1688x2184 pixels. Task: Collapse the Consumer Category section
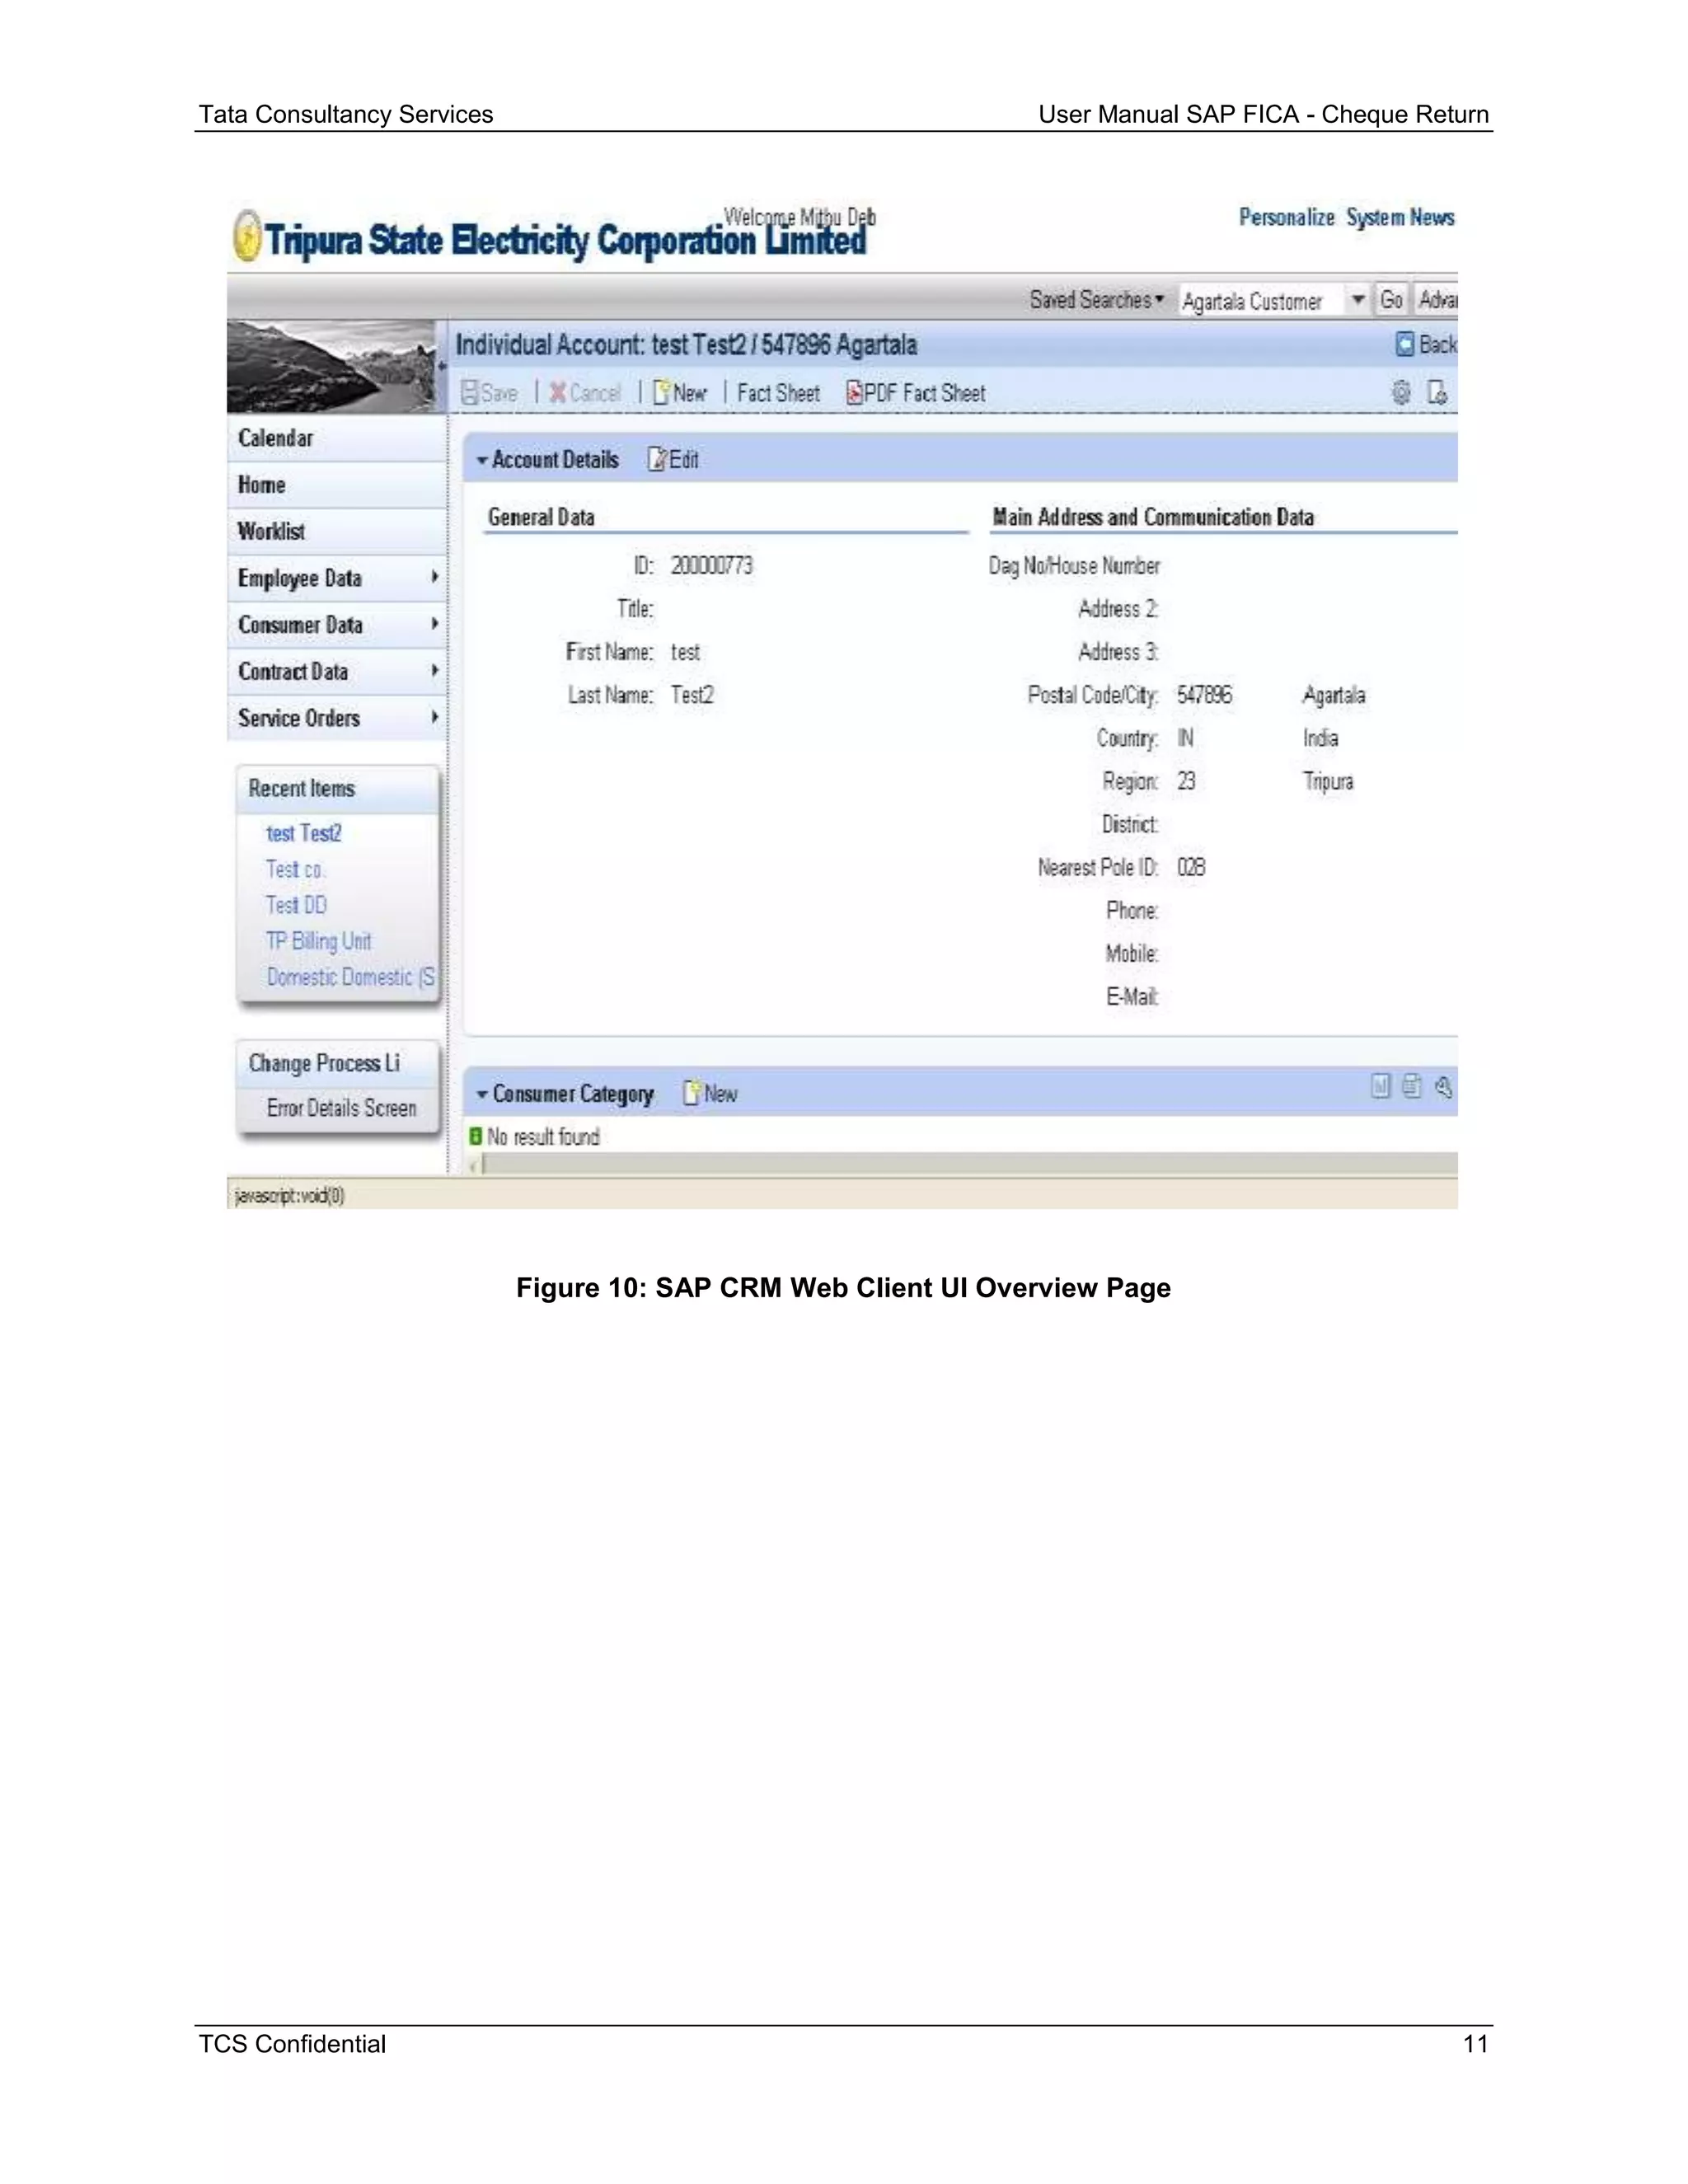[x=482, y=1094]
